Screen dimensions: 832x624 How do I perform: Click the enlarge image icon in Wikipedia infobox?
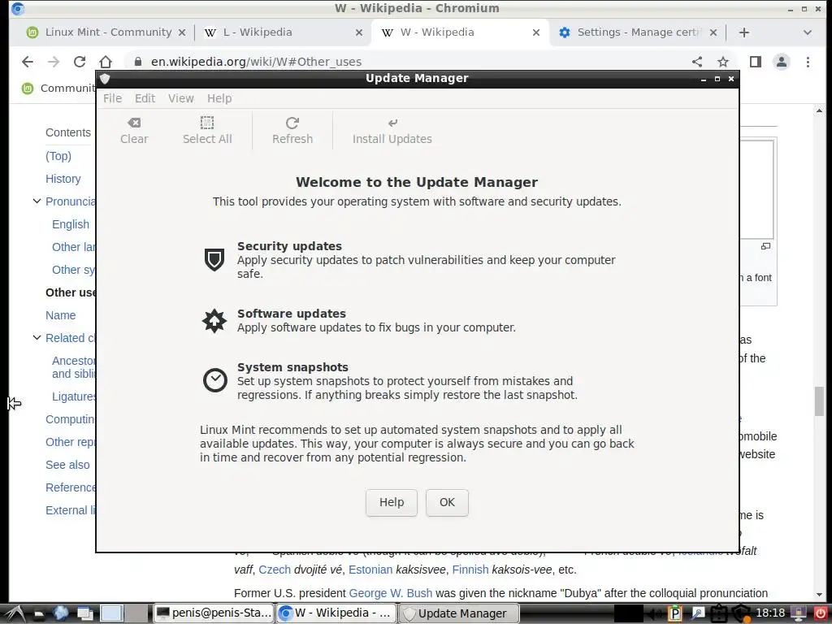[x=765, y=246]
